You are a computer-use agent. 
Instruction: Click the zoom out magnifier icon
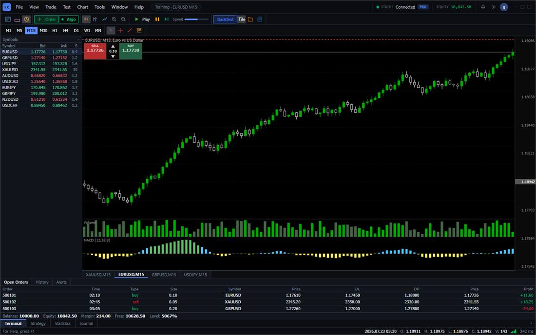tap(123, 19)
